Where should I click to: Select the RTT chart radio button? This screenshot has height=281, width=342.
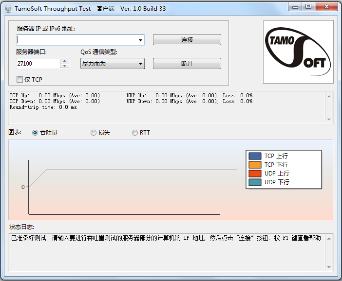(x=135, y=133)
